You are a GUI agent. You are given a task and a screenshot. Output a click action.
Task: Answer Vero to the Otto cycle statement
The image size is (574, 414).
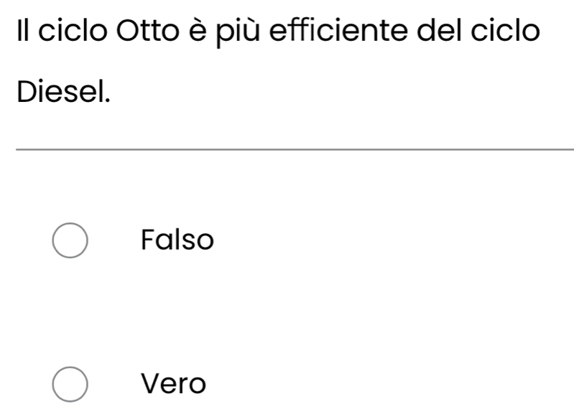[71, 385]
